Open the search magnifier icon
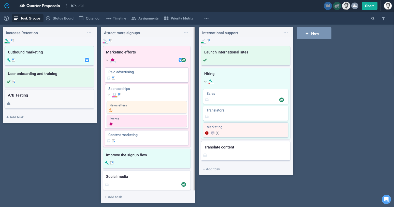This screenshot has width=394, height=207. pyautogui.click(x=373, y=18)
